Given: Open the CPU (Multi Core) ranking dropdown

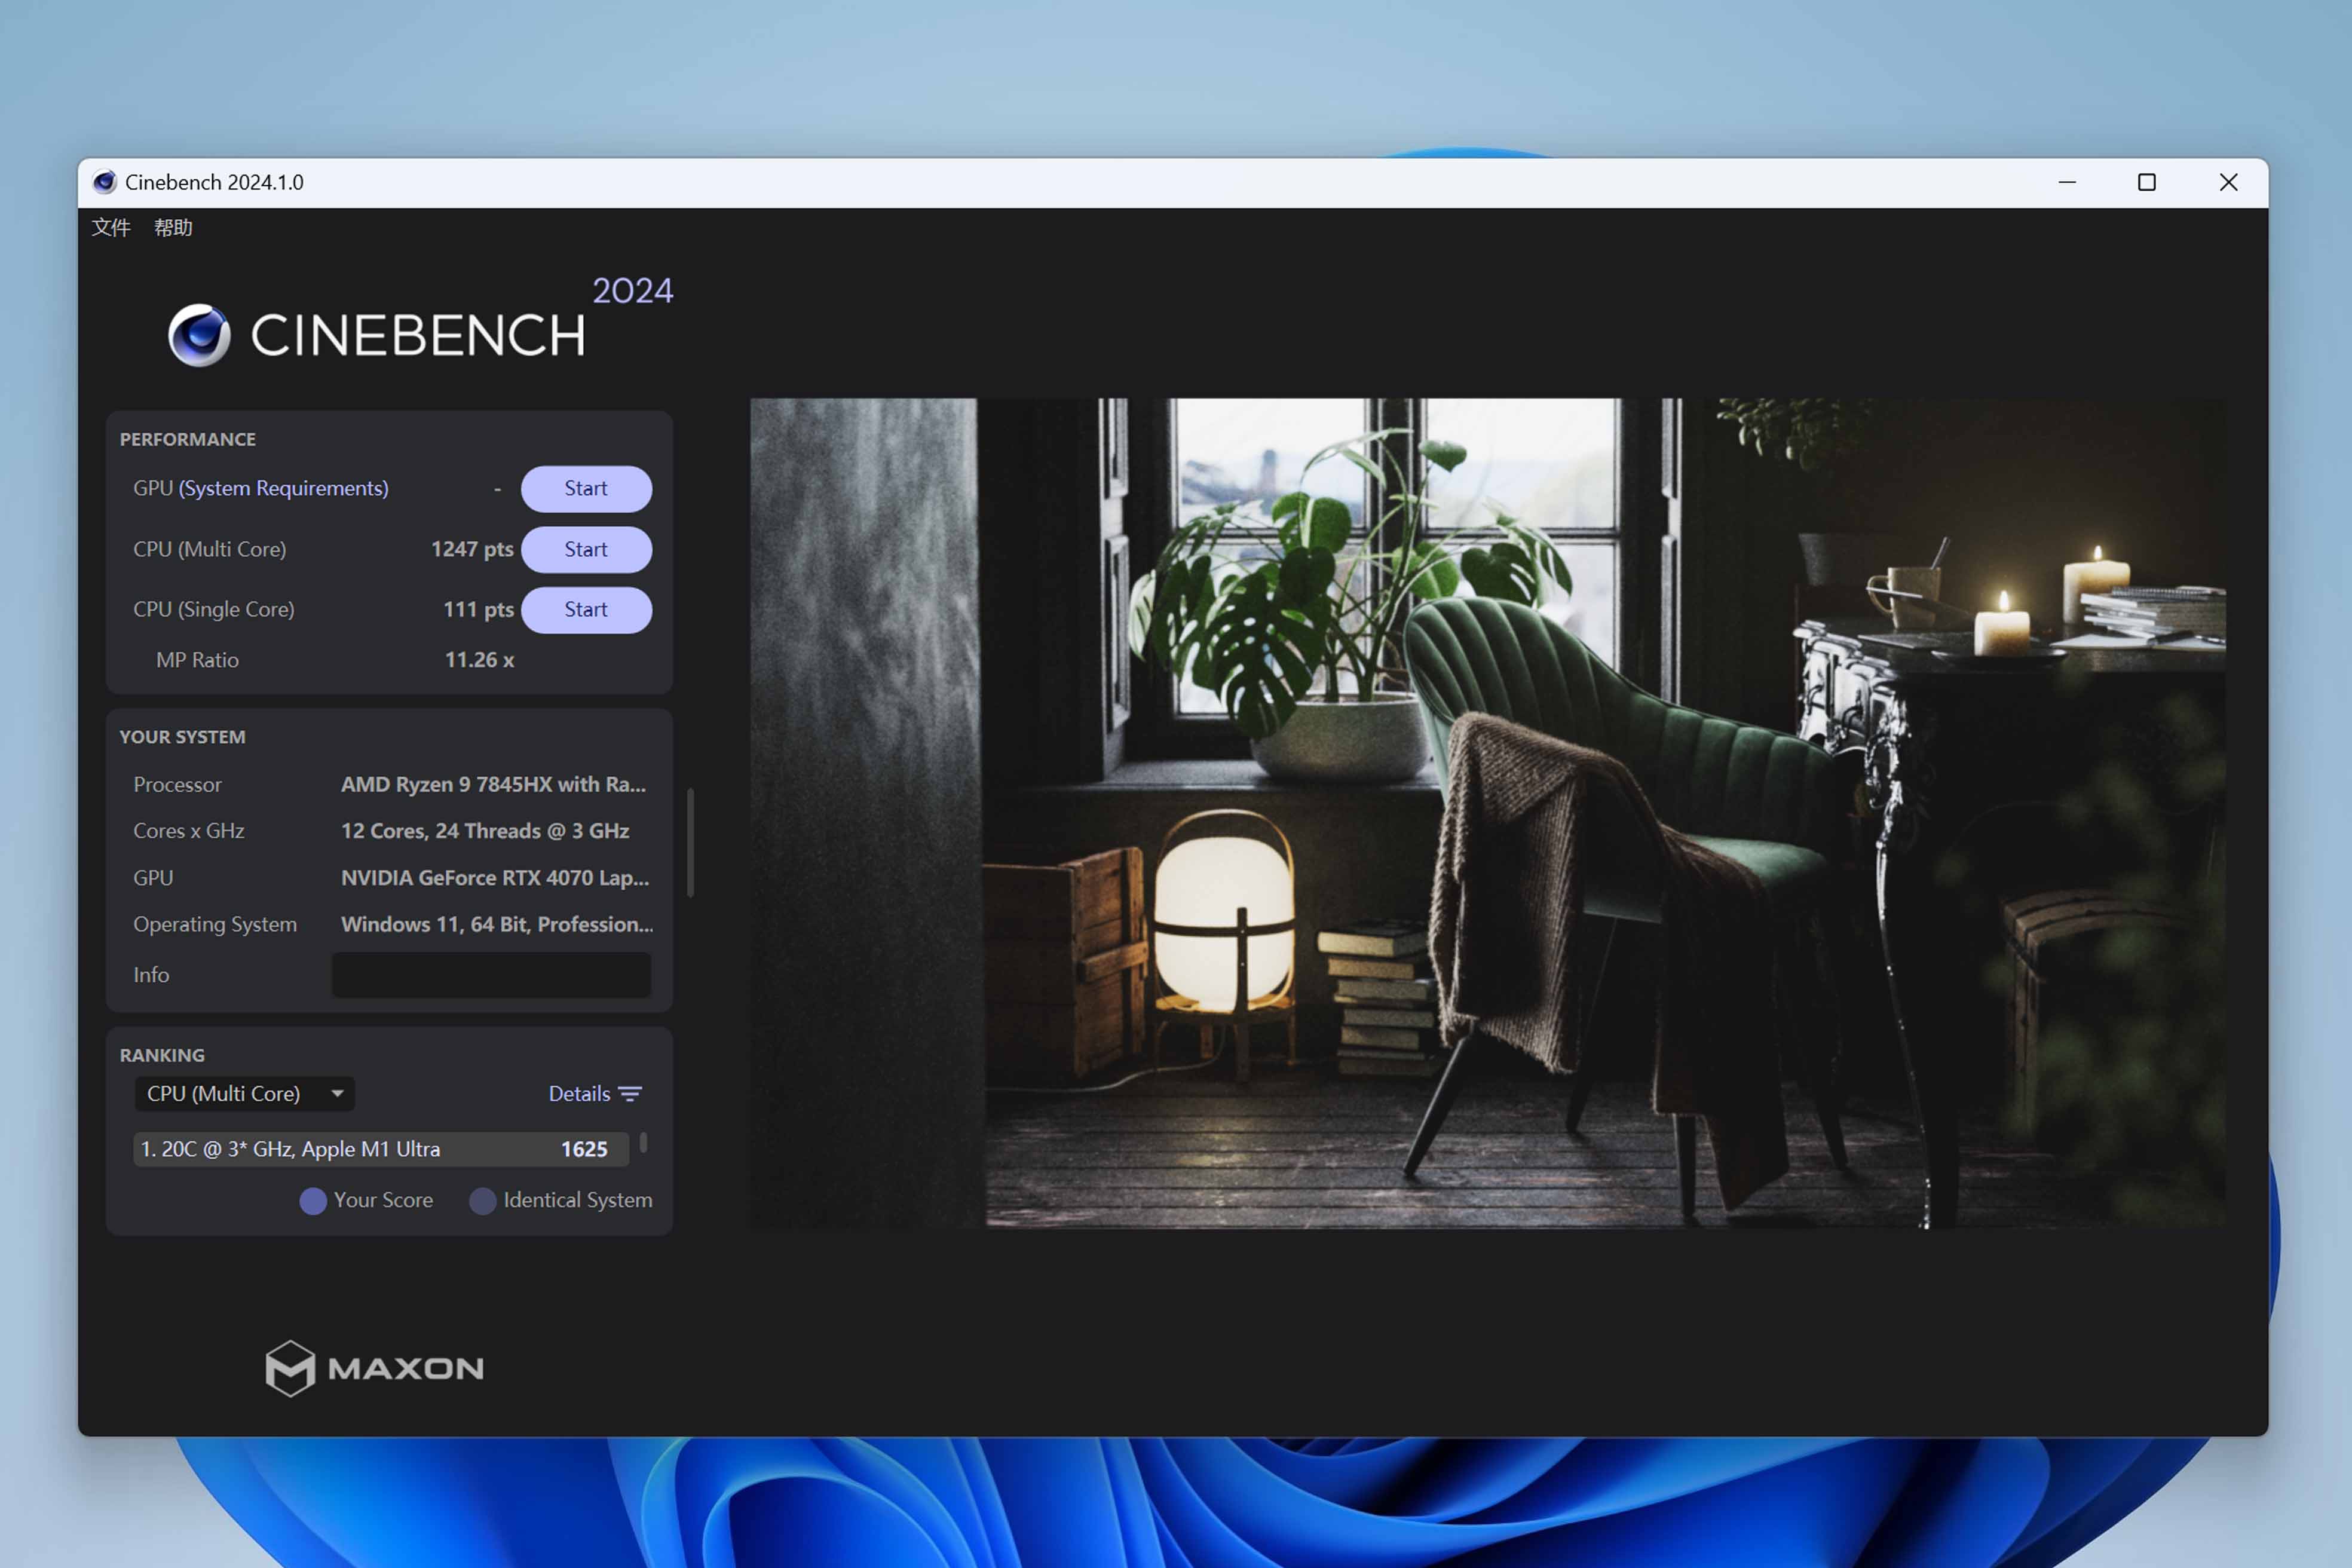Looking at the screenshot, I should click(245, 1094).
